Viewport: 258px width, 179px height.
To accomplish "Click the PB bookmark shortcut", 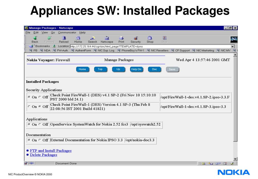I will coord(33,51).
